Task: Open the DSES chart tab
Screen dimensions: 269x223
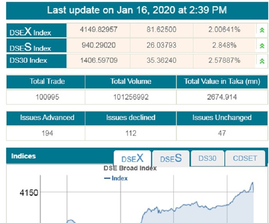Action: coord(171,158)
